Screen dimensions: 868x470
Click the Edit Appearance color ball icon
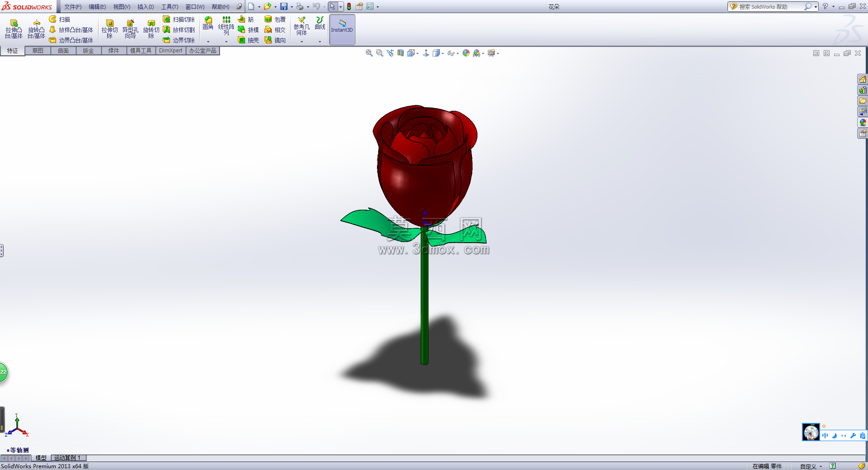[x=466, y=53]
